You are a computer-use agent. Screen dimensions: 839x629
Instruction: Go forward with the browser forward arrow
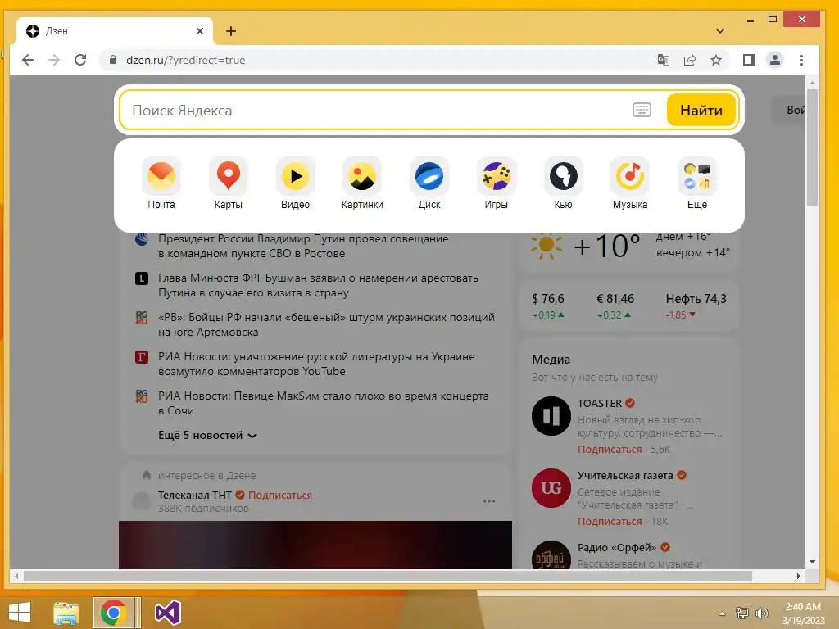(54, 60)
